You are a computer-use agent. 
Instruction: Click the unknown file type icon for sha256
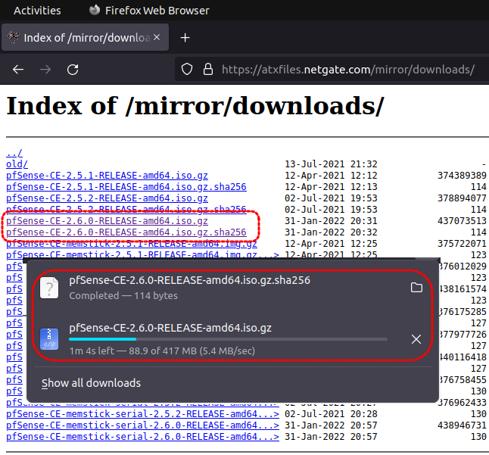click(x=49, y=288)
